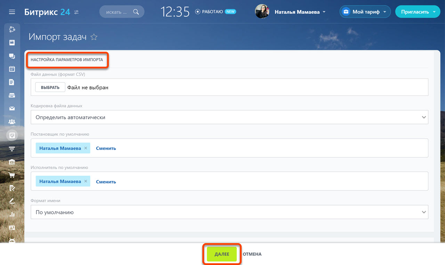Open the activity stream sidebar icon

[12, 29]
